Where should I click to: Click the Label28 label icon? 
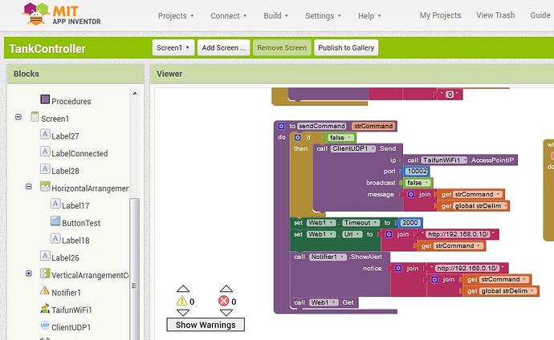[45, 169]
